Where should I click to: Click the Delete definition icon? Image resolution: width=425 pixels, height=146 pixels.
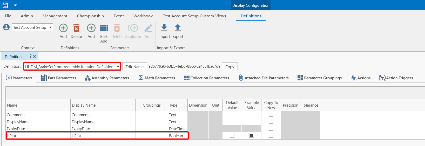click(x=76, y=28)
